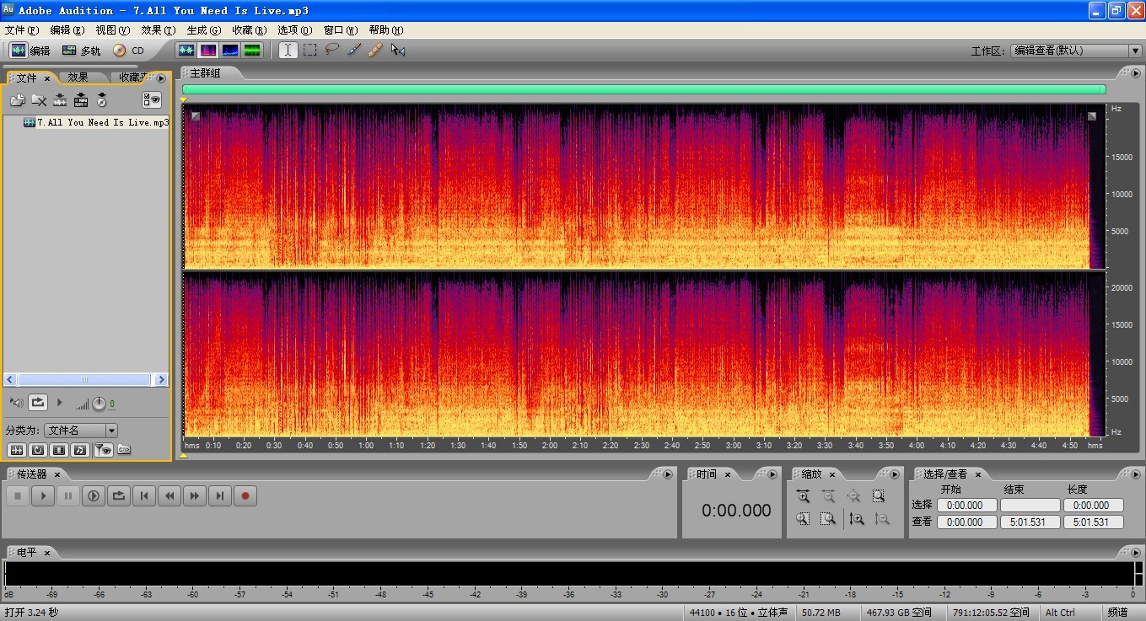Open the 收藏 menu
The width and height of the screenshot is (1146, 621).
249,29
